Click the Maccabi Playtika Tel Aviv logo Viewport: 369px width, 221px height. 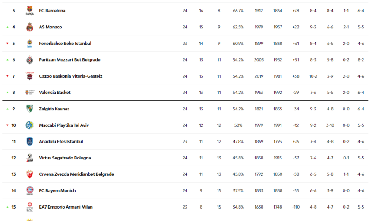pyautogui.click(x=29, y=125)
